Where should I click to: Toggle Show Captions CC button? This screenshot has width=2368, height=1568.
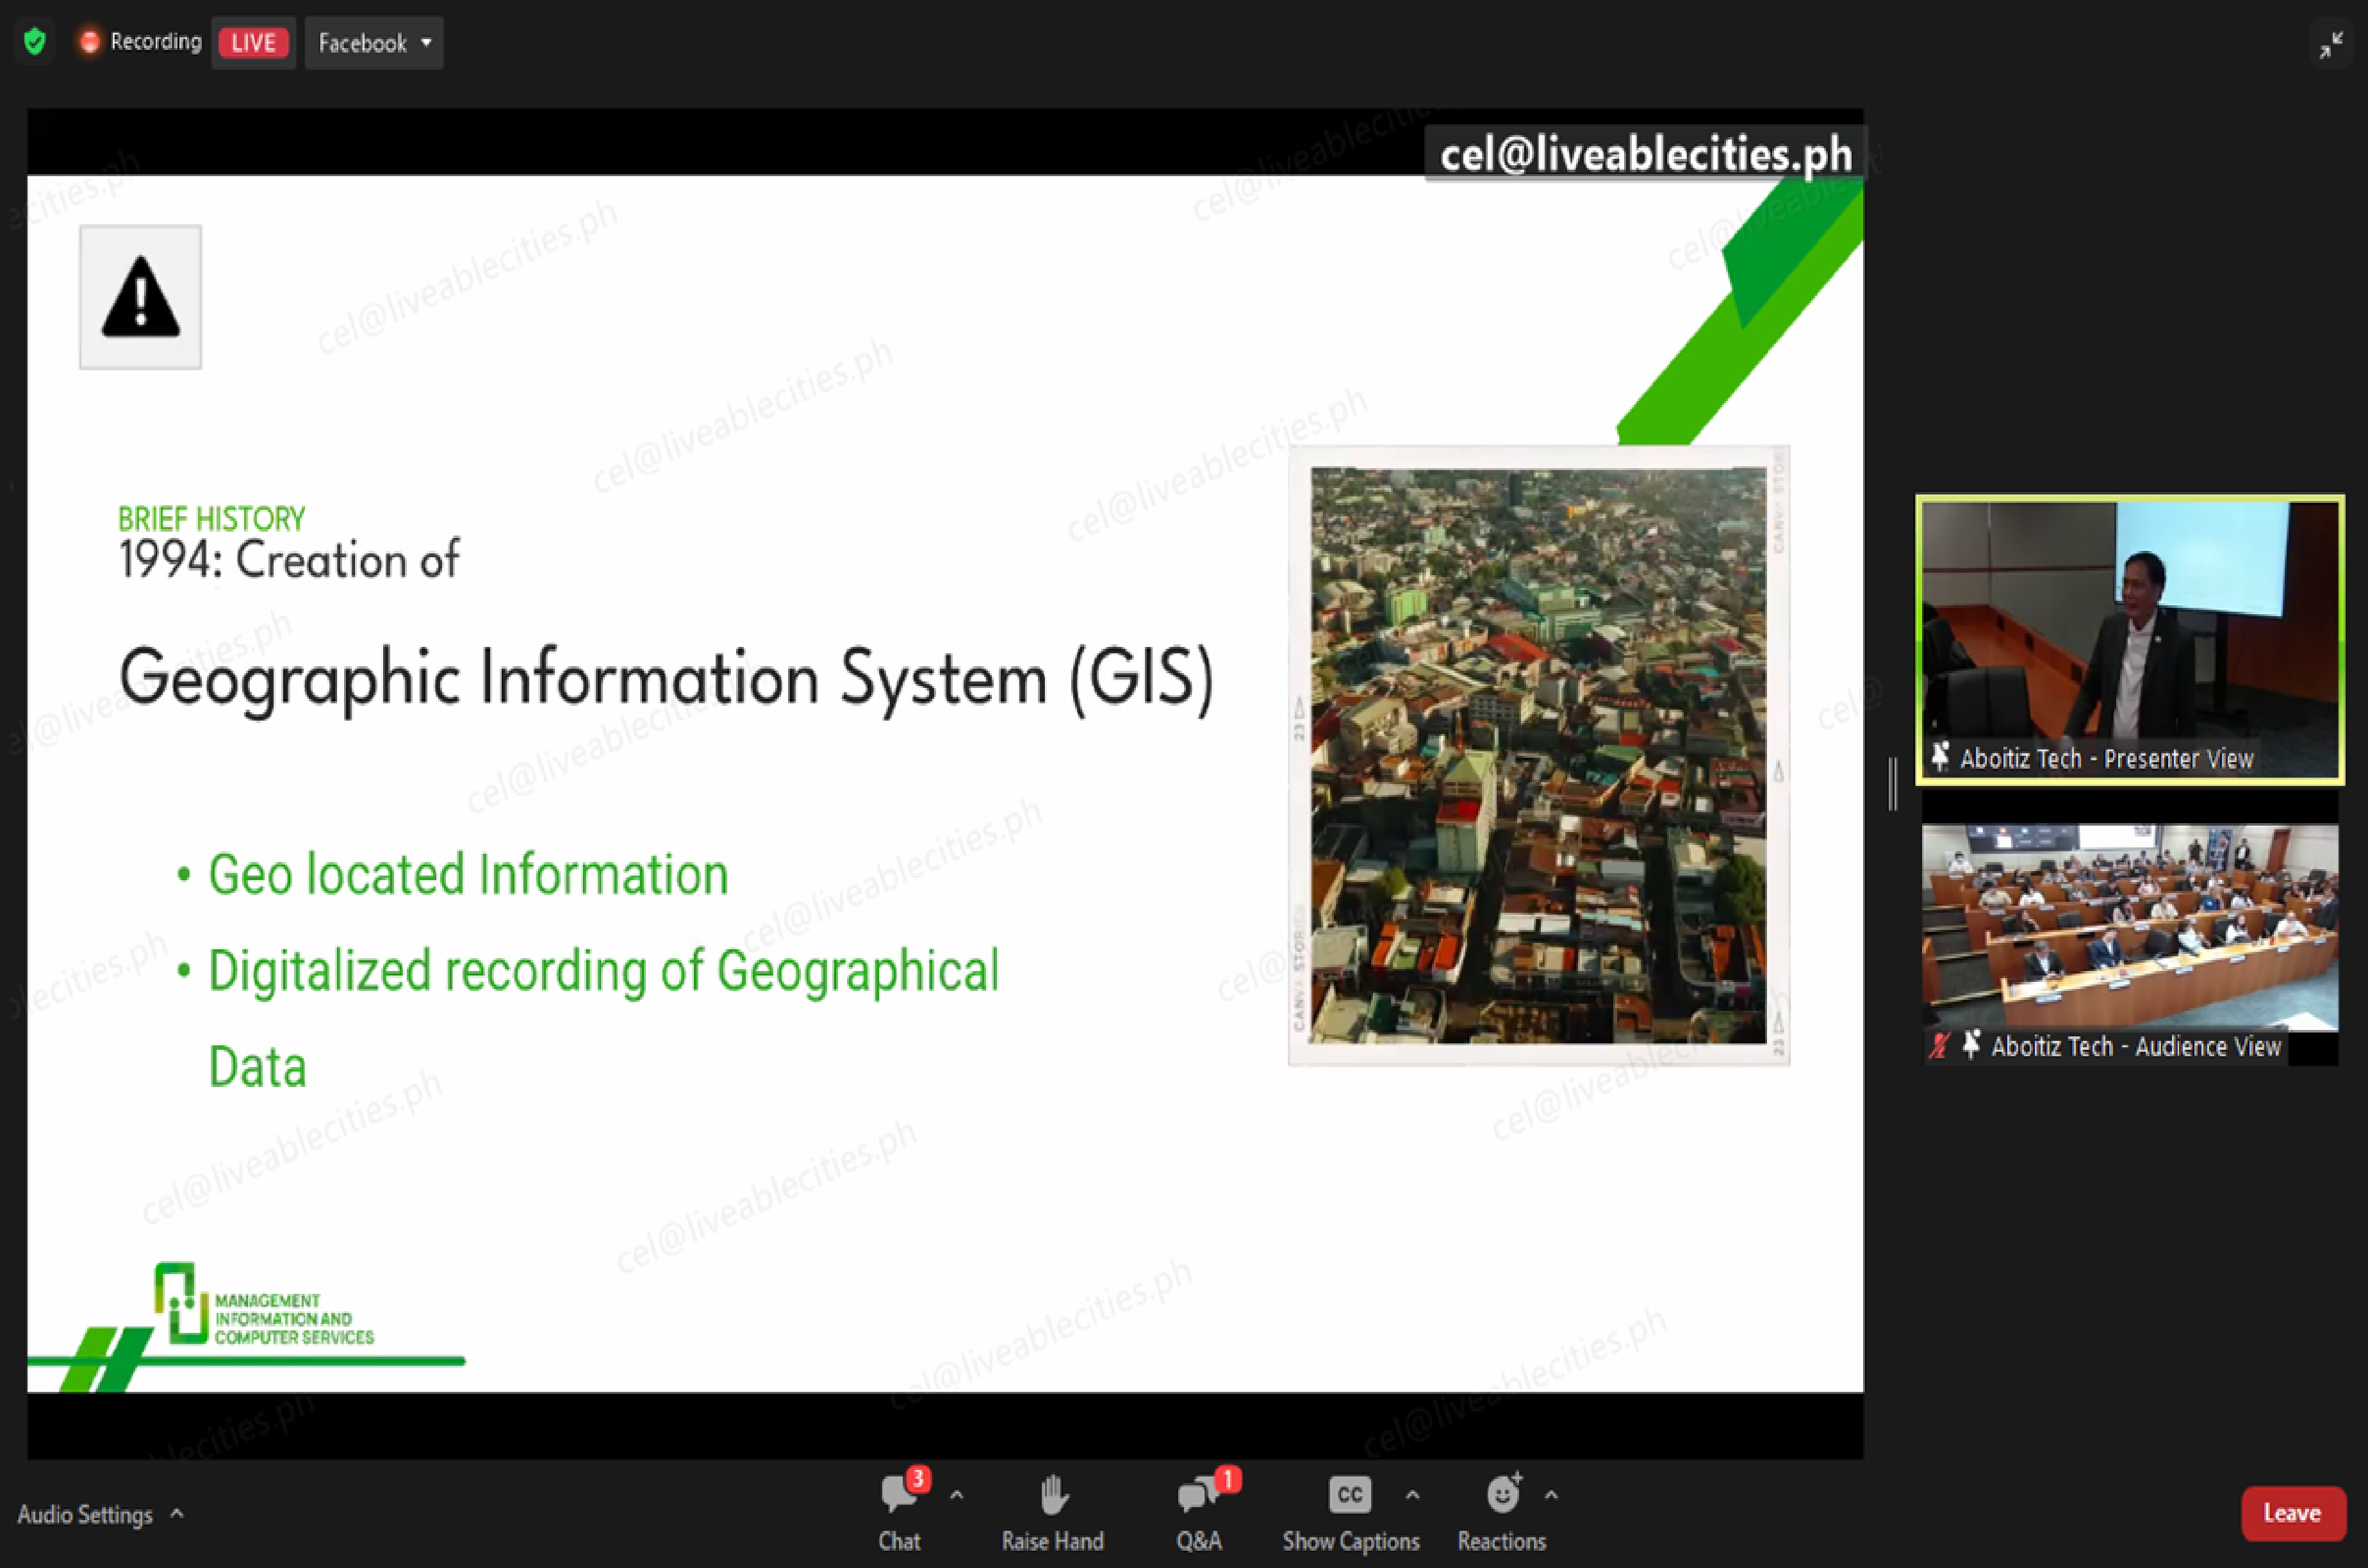coord(1349,1496)
